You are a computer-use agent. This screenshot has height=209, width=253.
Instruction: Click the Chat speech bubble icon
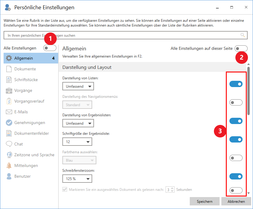9,144
